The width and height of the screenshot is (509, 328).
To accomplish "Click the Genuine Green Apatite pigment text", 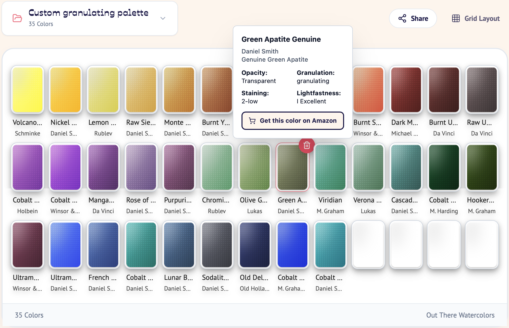I will 275,59.
